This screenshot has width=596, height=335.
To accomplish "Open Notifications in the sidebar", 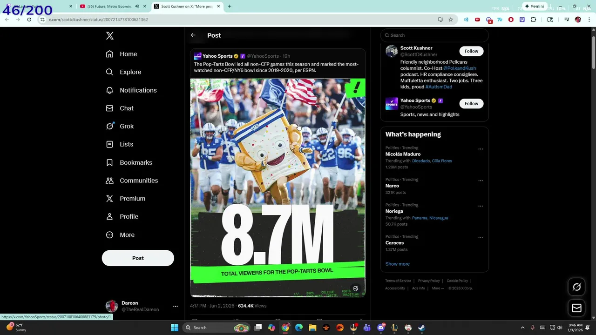I will tap(131, 90).
